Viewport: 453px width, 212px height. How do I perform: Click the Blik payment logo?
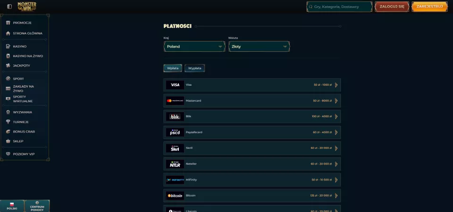(x=175, y=116)
